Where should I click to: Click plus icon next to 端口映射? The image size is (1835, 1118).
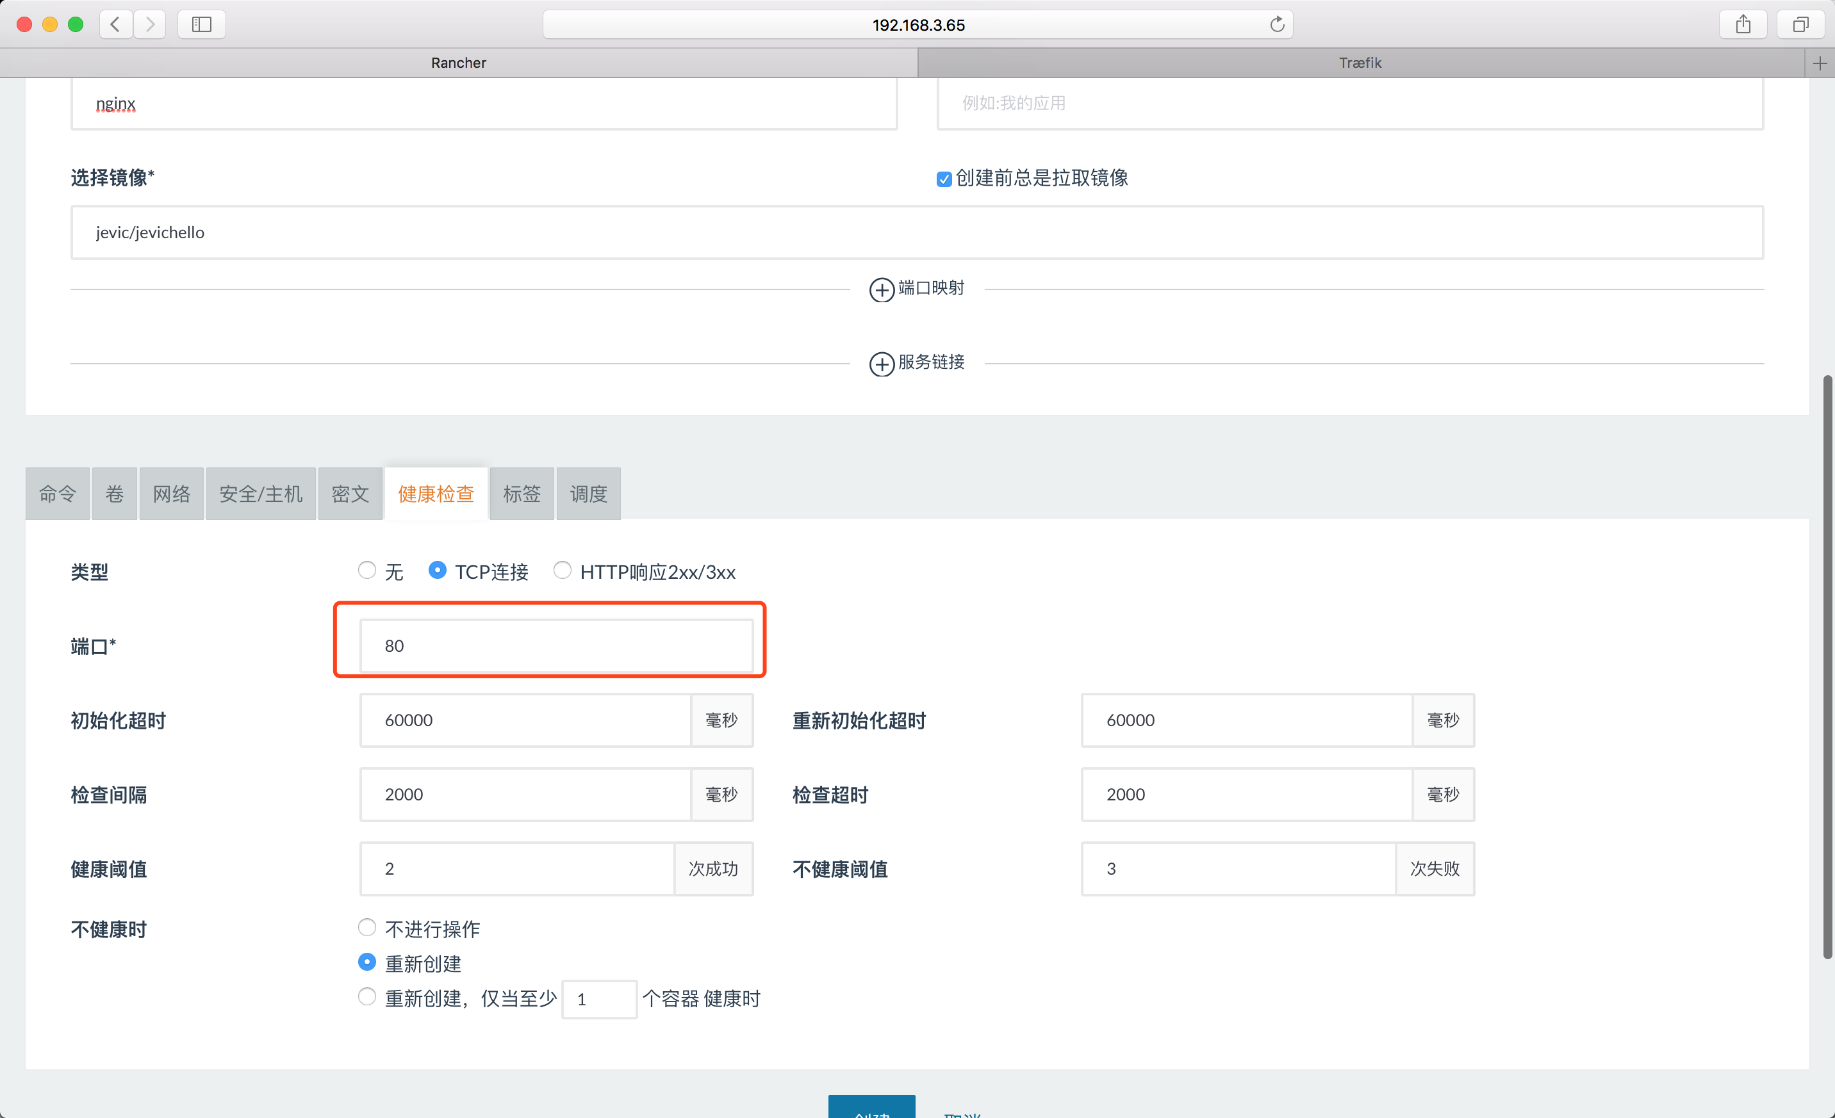click(882, 289)
